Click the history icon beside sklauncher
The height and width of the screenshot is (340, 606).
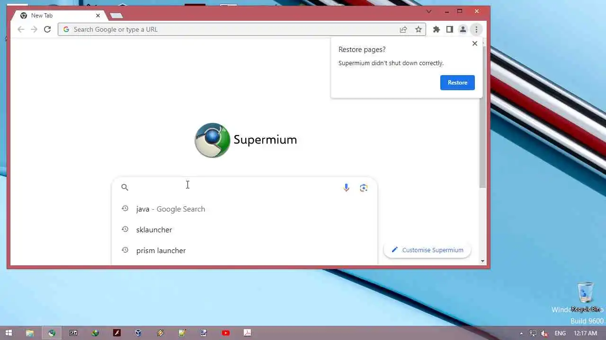(x=125, y=229)
